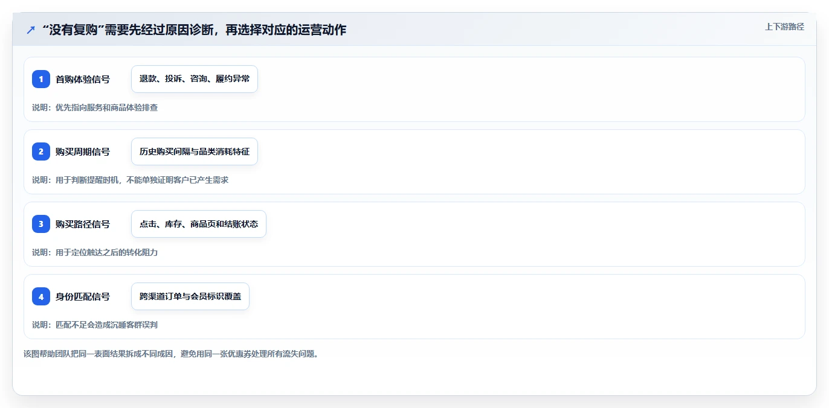Click the 购买路径信号 heading
The width and height of the screenshot is (829, 408).
tap(83, 224)
